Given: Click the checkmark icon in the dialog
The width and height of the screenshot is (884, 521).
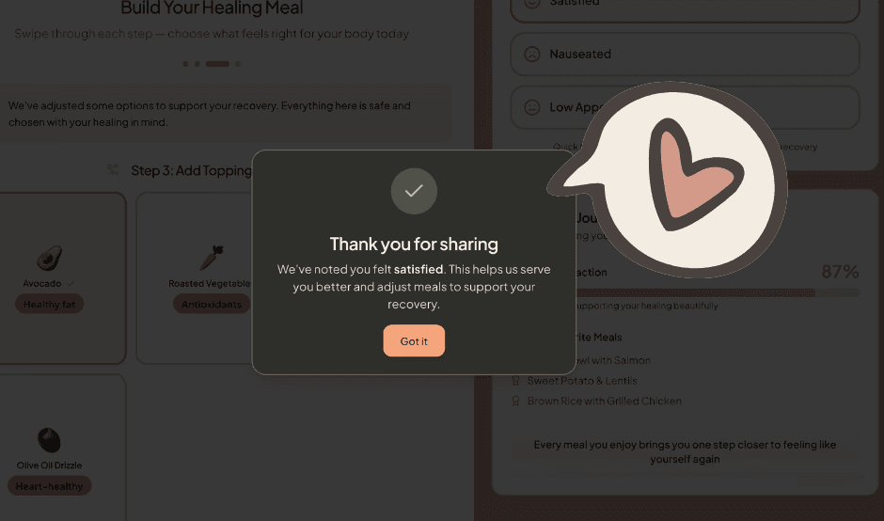Looking at the screenshot, I should click(414, 191).
